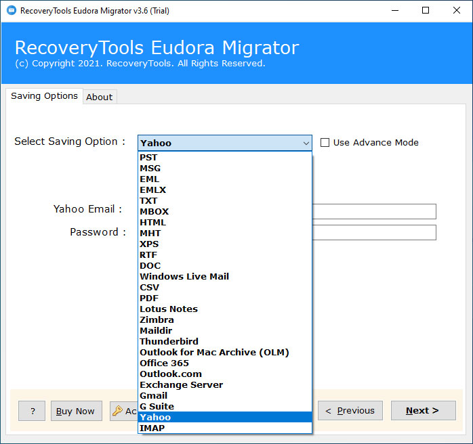The image size is (473, 444).
Task: Choose PST from the saving options list
Action: (225, 158)
